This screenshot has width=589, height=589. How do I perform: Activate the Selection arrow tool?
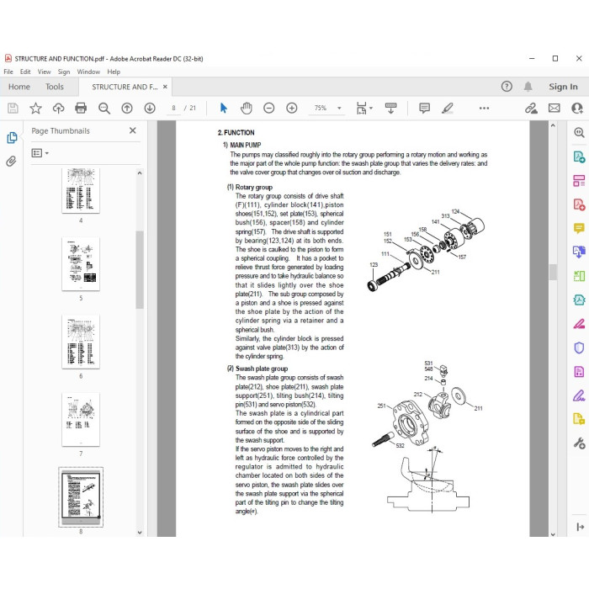pos(224,109)
